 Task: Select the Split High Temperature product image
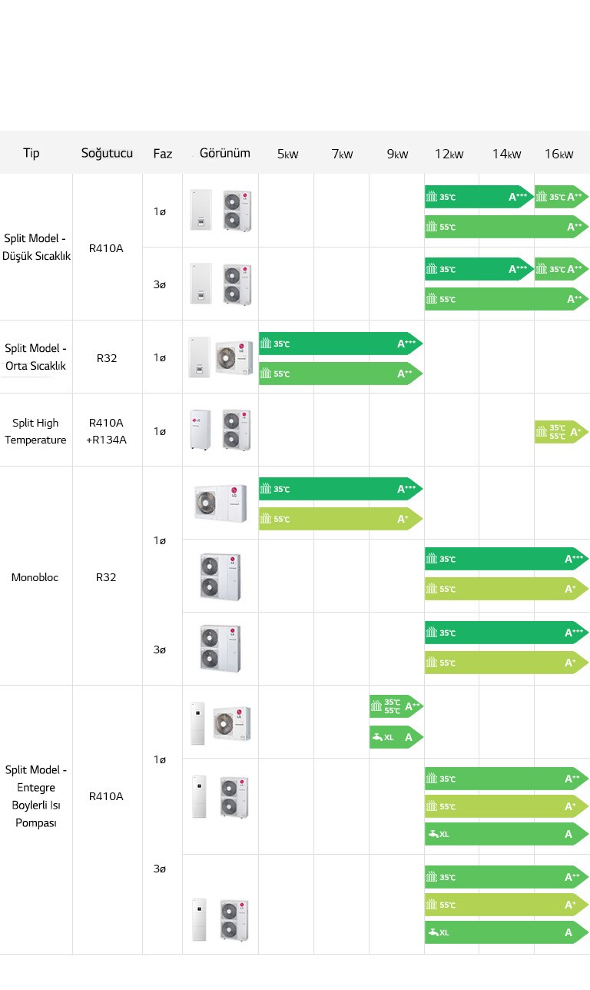coord(220,430)
